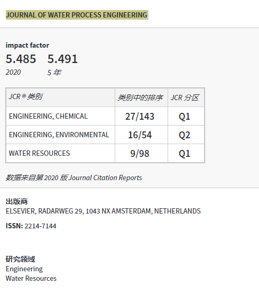The height and width of the screenshot is (293, 259).
Task: Select the ENGINEERING, ENVIRONMENTAL category cell
Action: tap(60, 135)
